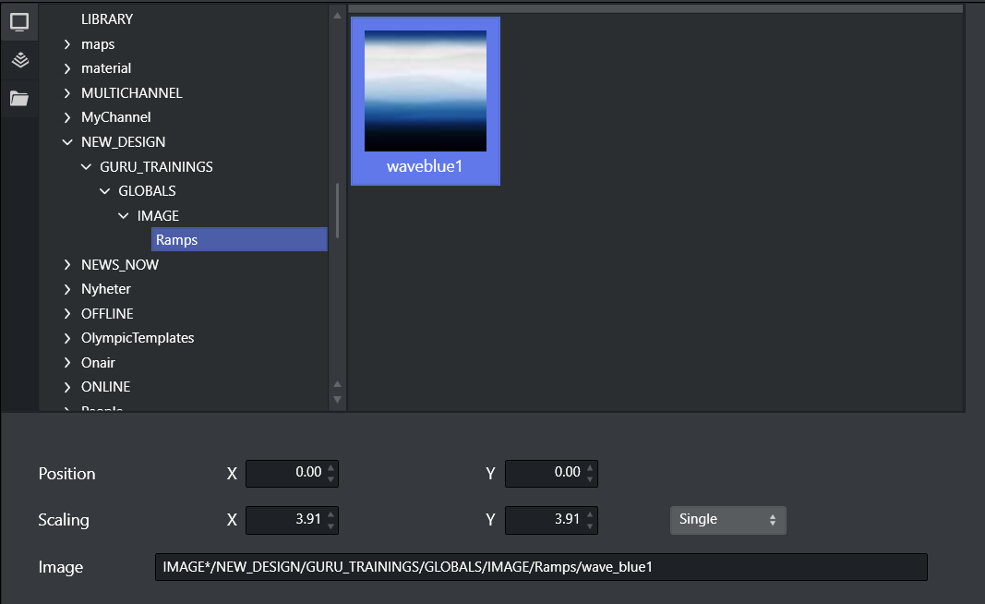Open the monitor view icon in sidebar
The width and height of the screenshot is (985, 604).
click(x=18, y=21)
